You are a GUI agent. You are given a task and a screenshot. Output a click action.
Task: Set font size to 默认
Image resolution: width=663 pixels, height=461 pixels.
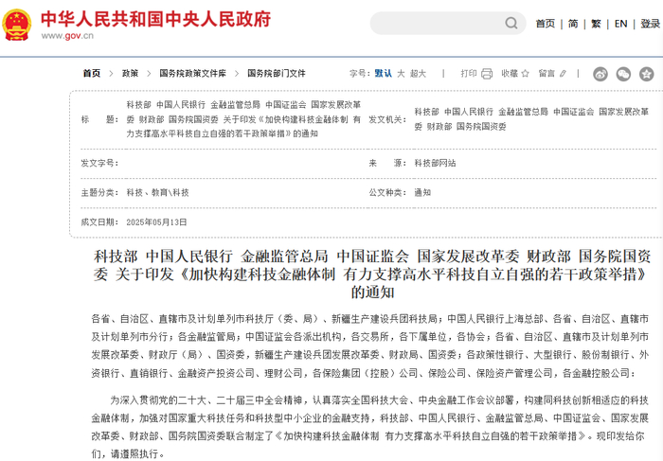(383, 74)
